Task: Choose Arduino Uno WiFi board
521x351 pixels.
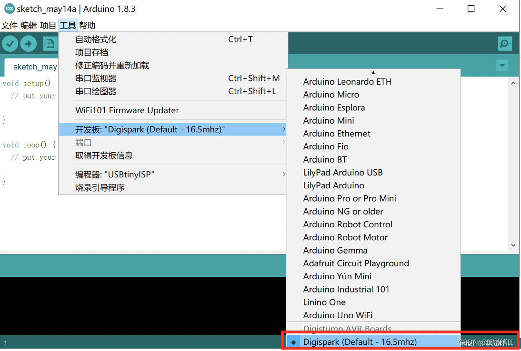Action: pyautogui.click(x=373, y=315)
